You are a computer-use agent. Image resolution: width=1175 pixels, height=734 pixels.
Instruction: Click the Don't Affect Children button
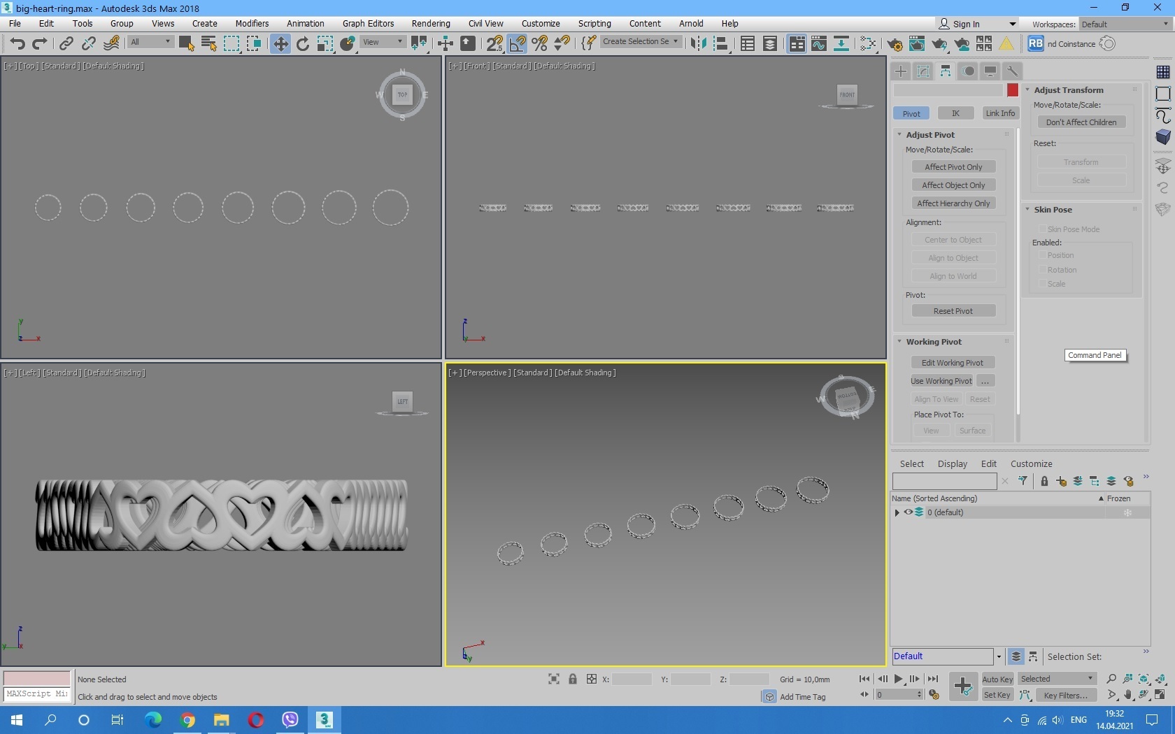tap(1081, 122)
